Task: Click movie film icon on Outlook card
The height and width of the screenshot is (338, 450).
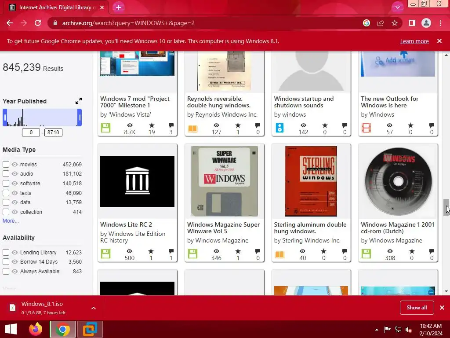Action: (x=366, y=128)
